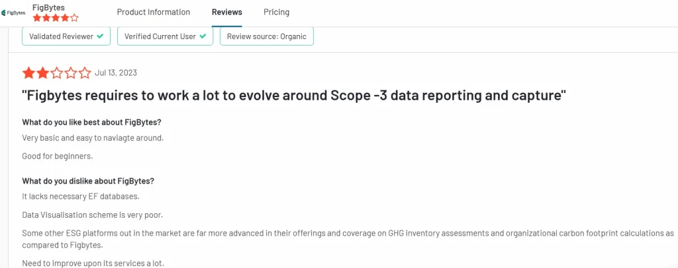
Task: Click the header star rating for FigBytes
Action: 56,18
